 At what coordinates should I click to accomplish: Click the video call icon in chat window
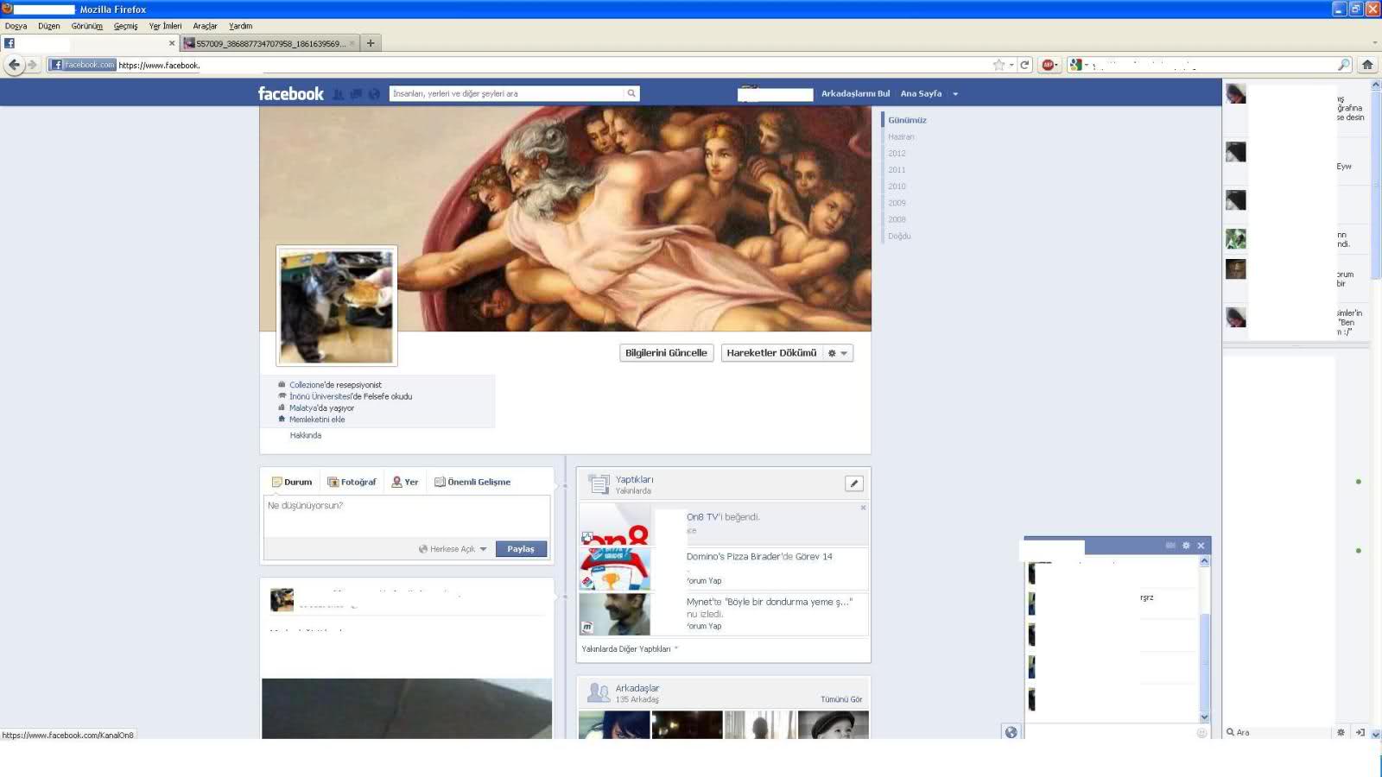[x=1170, y=546]
